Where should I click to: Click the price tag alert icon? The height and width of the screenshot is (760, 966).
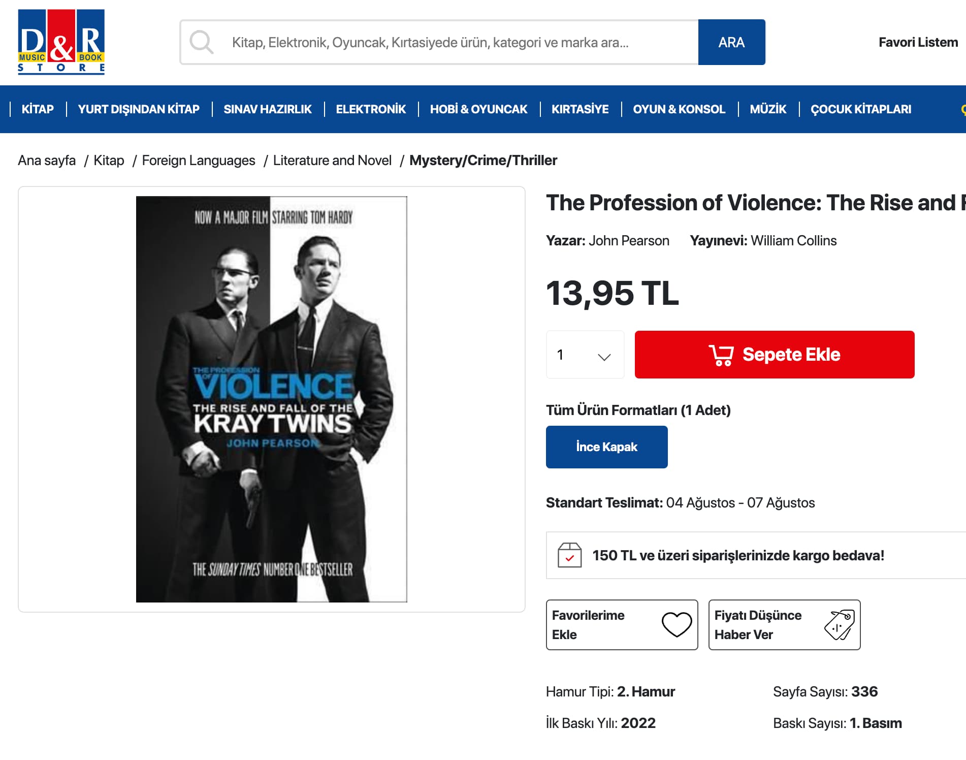pyautogui.click(x=840, y=624)
